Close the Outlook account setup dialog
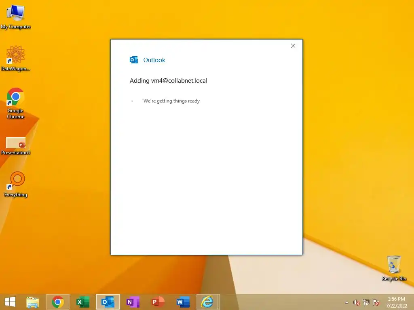The image size is (414, 310). (x=293, y=46)
